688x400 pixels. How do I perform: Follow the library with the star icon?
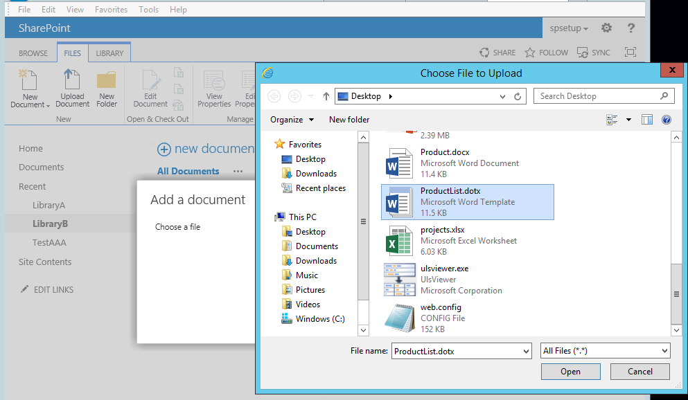[530, 53]
